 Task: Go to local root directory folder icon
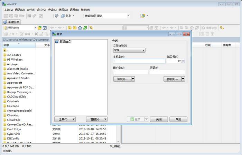point(75,28)
